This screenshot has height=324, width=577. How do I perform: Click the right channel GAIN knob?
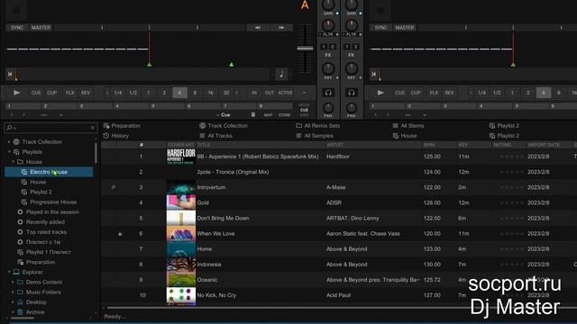[352, 4]
